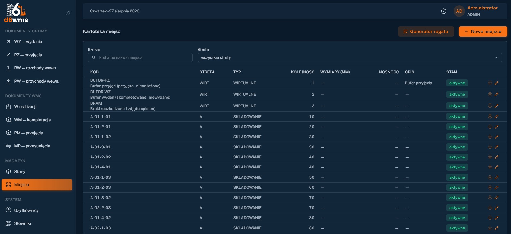Edit place A-01-2-01

[x=497, y=127]
